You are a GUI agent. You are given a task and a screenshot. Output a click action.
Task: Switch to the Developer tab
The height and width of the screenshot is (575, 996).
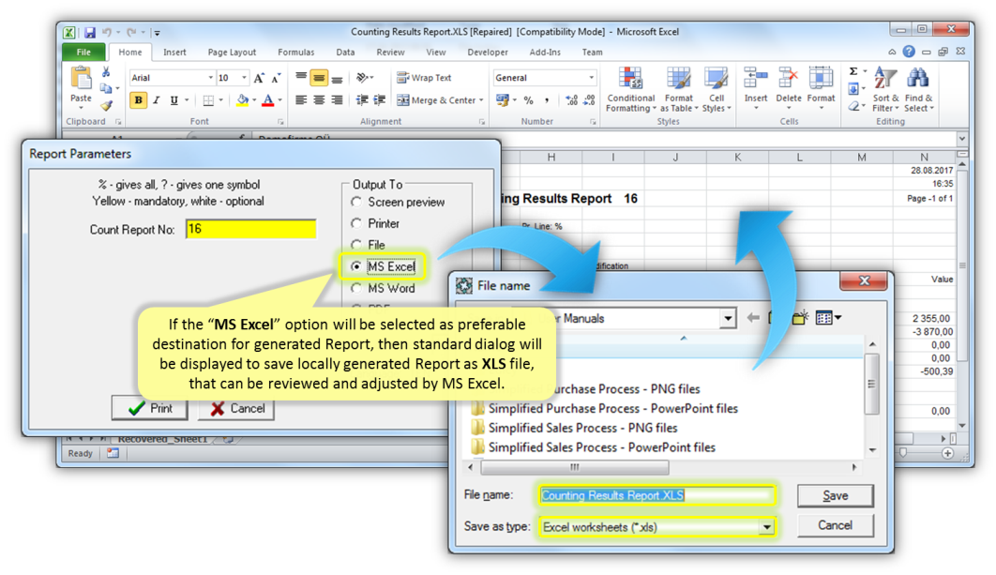pyautogui.click(x=488, y=53)
